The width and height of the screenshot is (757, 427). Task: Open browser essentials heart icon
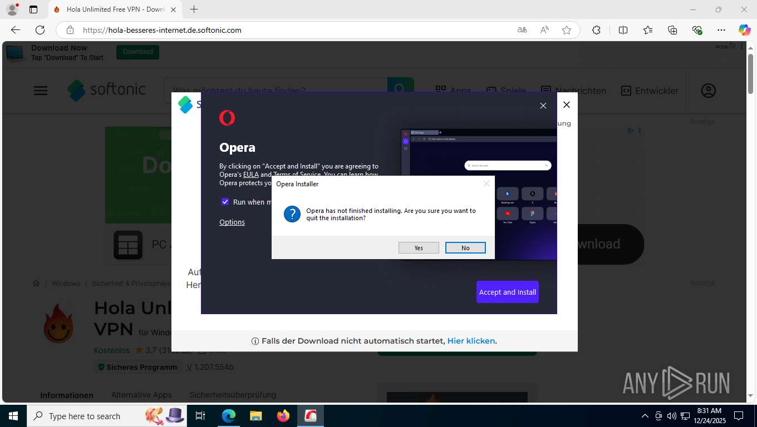(697, 30)
